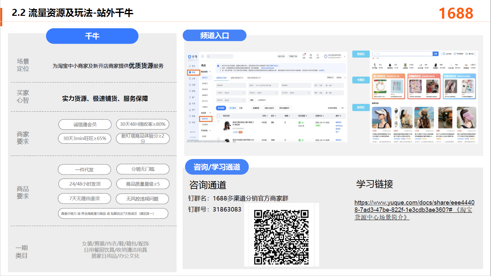This screenshot has width=491, height=276.
Task: Click the 下载客户端 button
Action: (293, 56)
